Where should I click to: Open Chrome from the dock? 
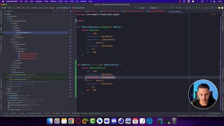coord(71,121)
